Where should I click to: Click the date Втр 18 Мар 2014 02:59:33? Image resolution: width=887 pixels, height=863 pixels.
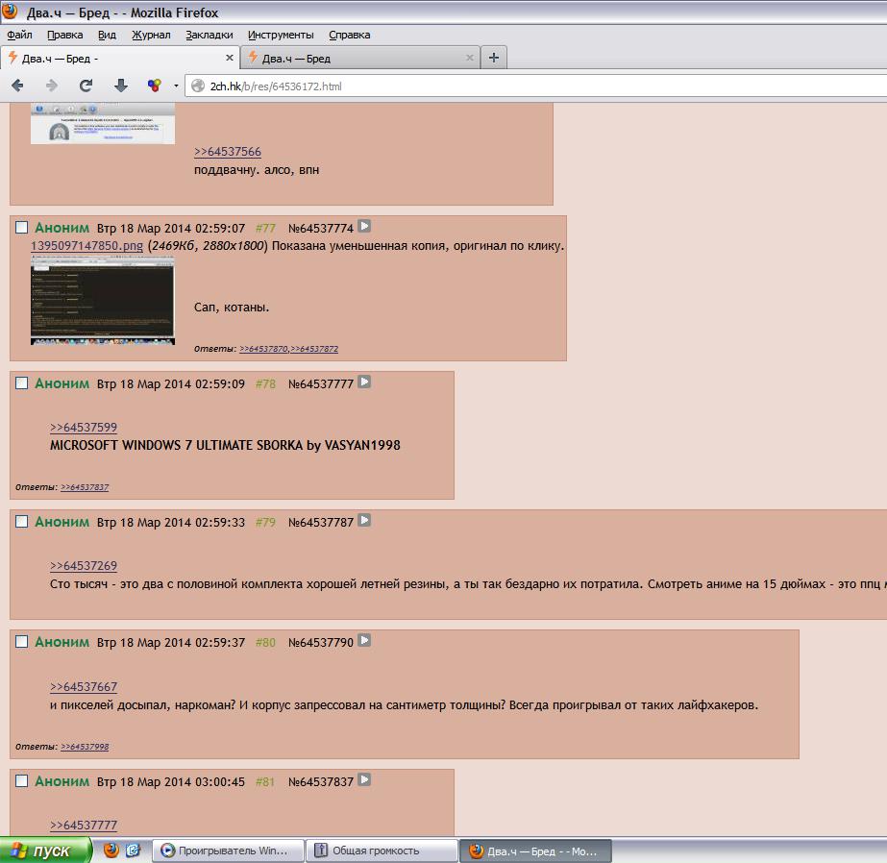tap(171, 523)
